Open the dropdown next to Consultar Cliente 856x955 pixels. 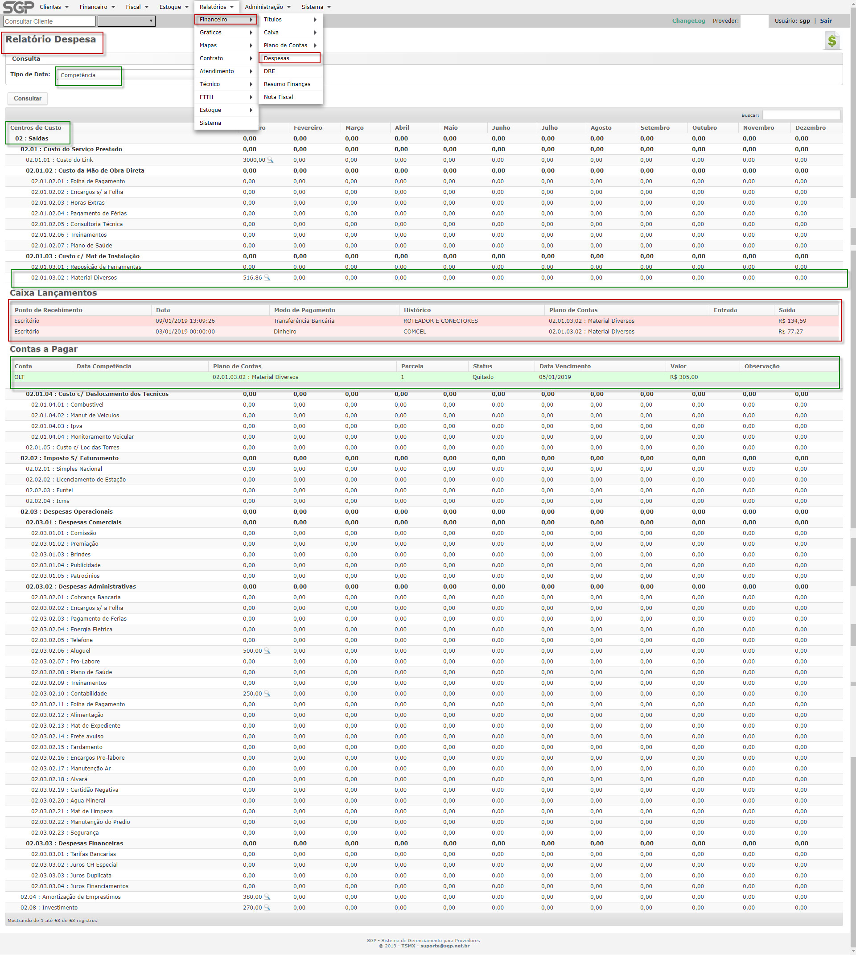(x=126, y=21)
